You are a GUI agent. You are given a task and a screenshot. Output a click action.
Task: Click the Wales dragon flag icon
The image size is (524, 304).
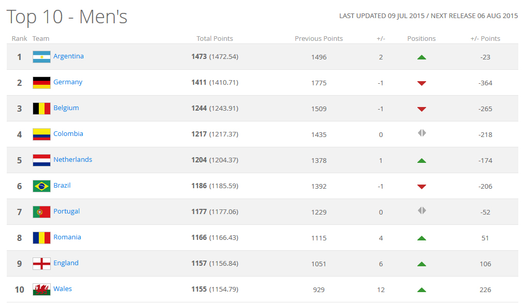(x=41, y=290)
